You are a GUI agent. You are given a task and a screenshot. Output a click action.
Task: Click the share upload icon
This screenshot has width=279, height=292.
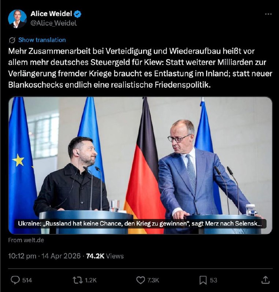point(265,280)
